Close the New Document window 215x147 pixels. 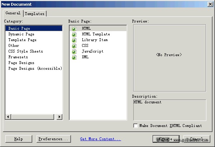210,4
